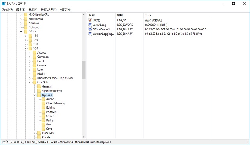Click the Excel folder icon
Image resolution: width=250 pixels, height=145 pixels.
tap(35, 61)
